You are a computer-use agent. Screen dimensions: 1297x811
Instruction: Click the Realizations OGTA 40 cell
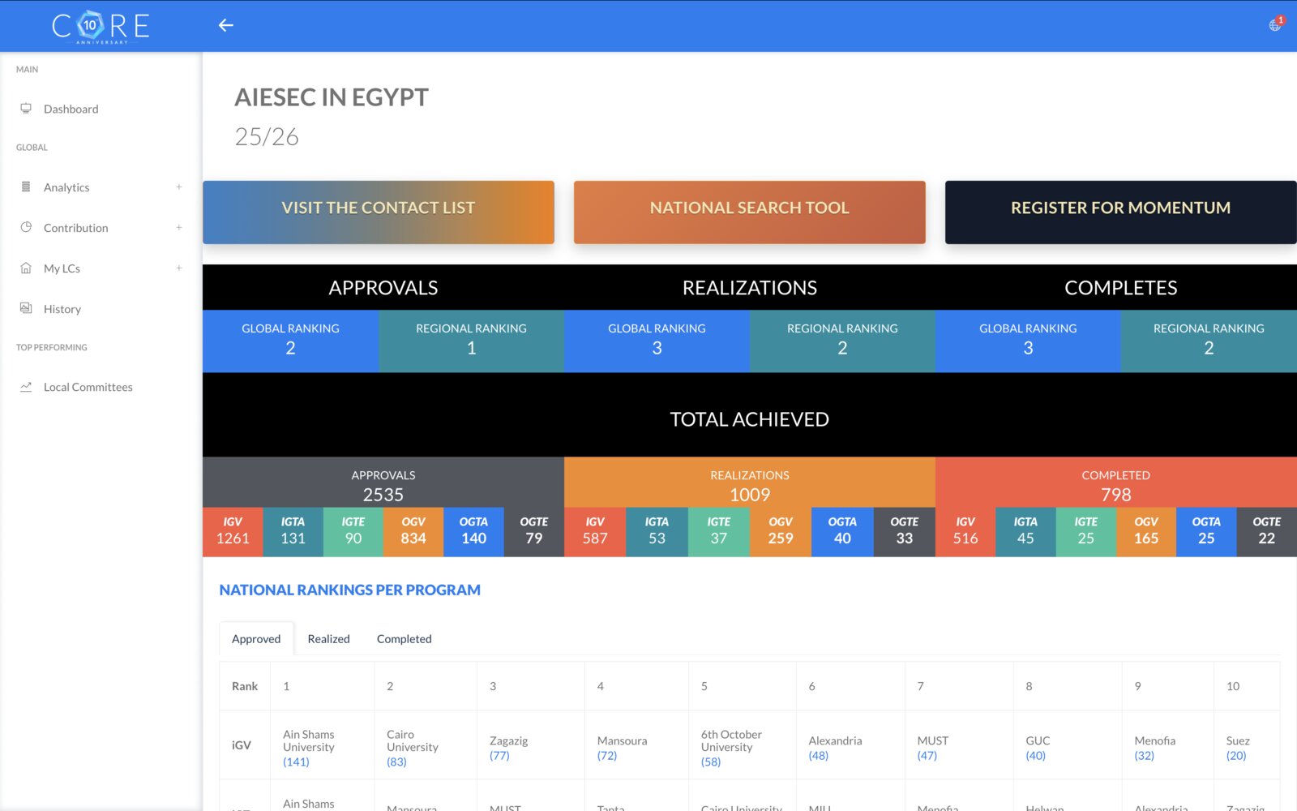[x=842, y=532]
